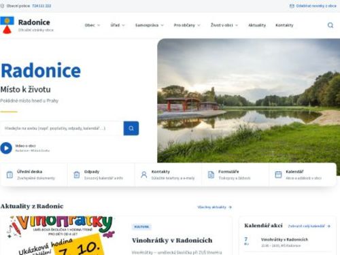Expand the Úřad menu chevron
Viewport: 340px width, 255px height.
click(123, 25)
